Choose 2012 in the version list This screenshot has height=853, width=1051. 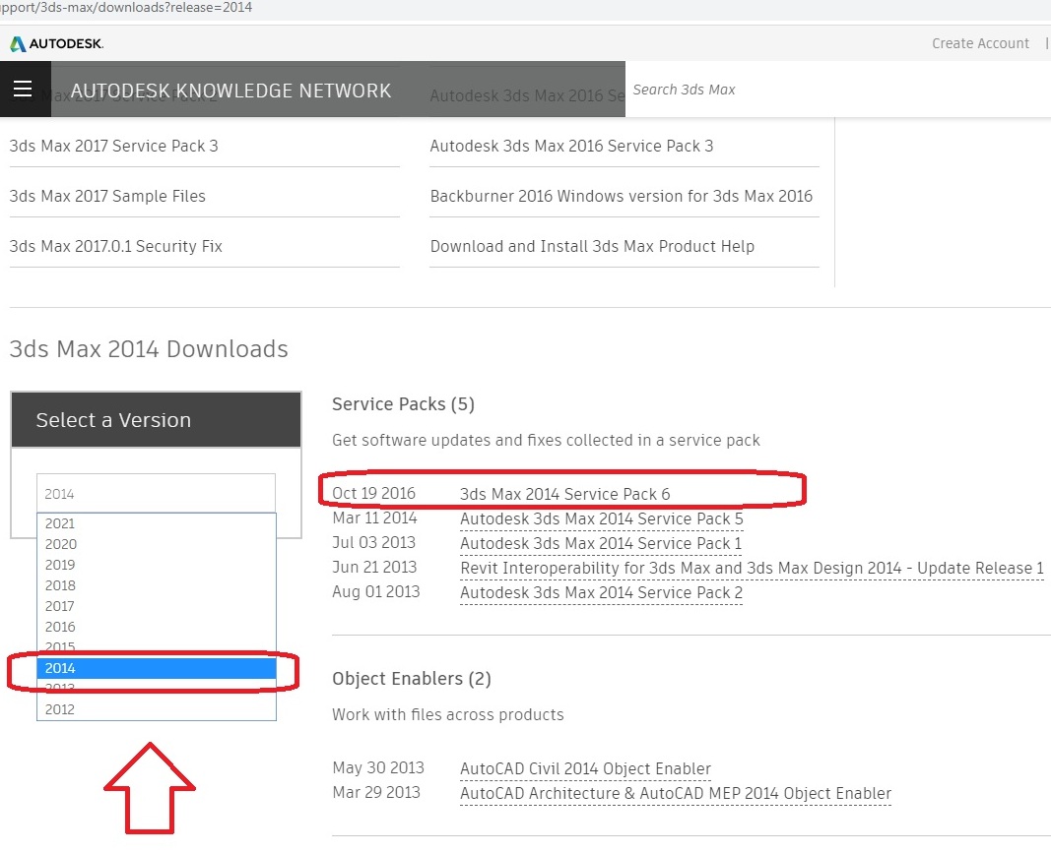(x=157, y=709)
